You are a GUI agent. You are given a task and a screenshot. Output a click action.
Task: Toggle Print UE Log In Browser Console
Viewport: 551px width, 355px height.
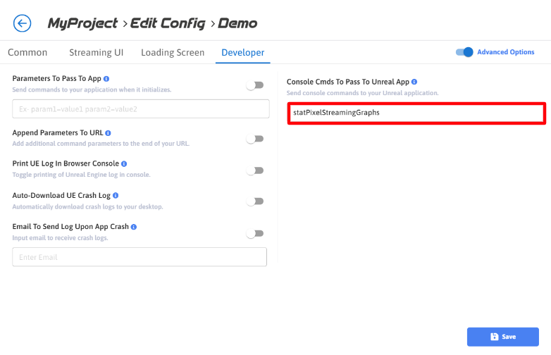(254, 170)
